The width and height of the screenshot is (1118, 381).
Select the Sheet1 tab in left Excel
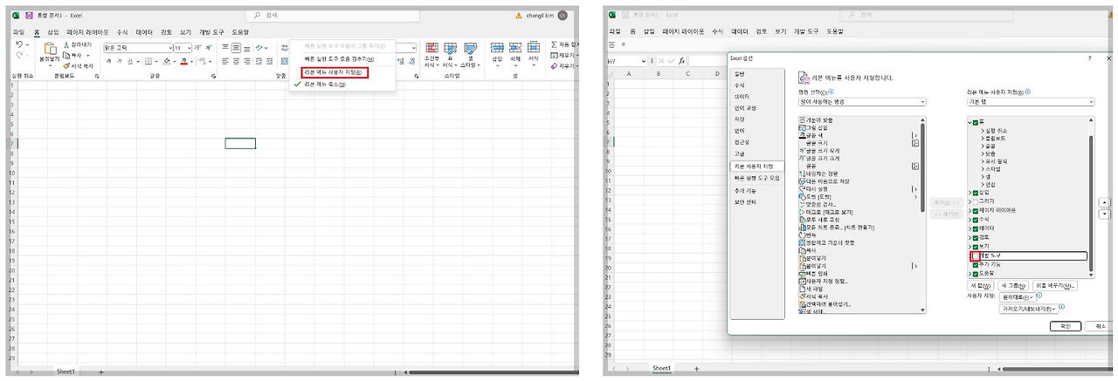66,371
